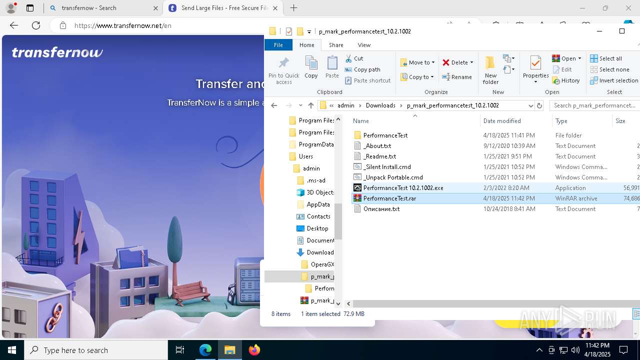
Task: Click Select none in ribbon
Action: [x=609, y=69]
